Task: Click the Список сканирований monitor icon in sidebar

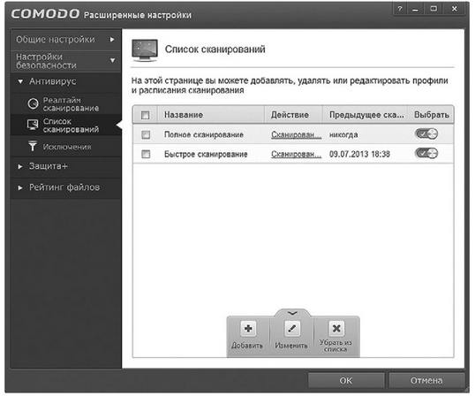Action: (x=33, y=125)
